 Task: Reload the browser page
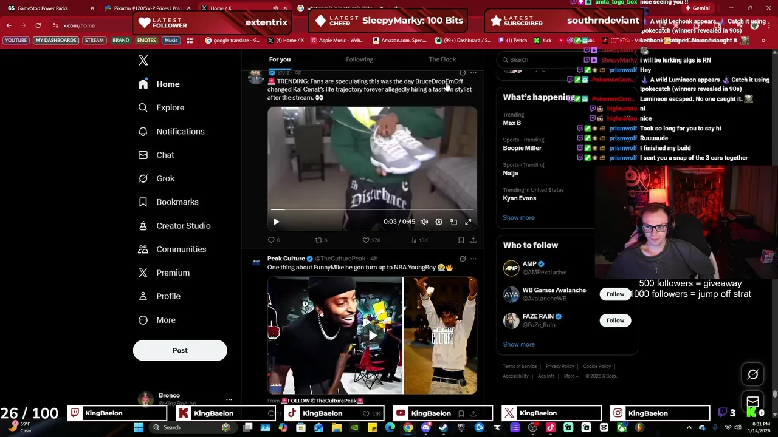(x=38, y=25)
